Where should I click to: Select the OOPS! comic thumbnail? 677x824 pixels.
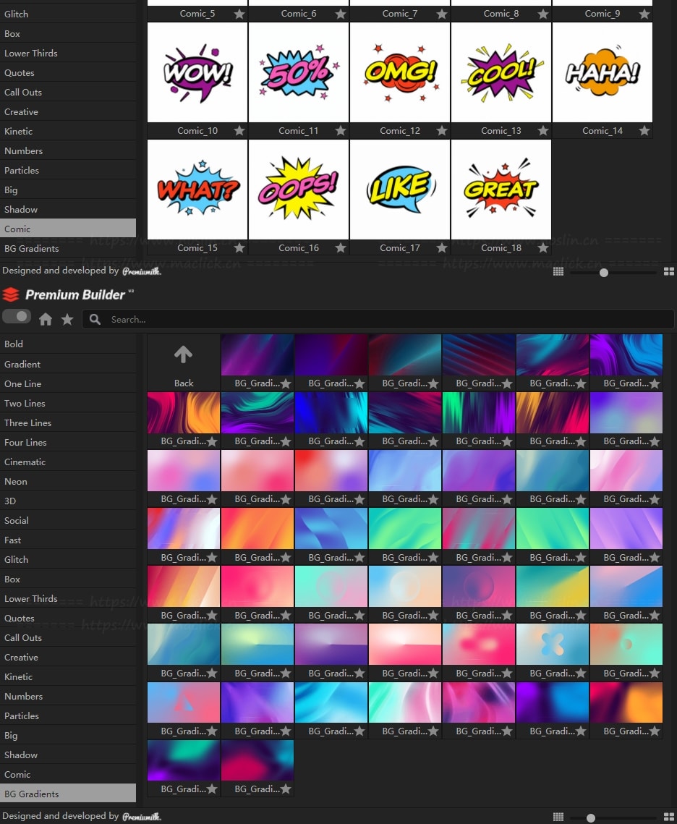(x=298, y=190)
